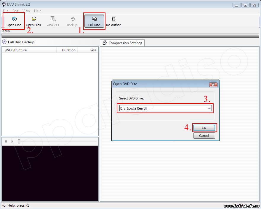Sort by Size column header
This screenshot has width=261, height=209.
point(88,50)
